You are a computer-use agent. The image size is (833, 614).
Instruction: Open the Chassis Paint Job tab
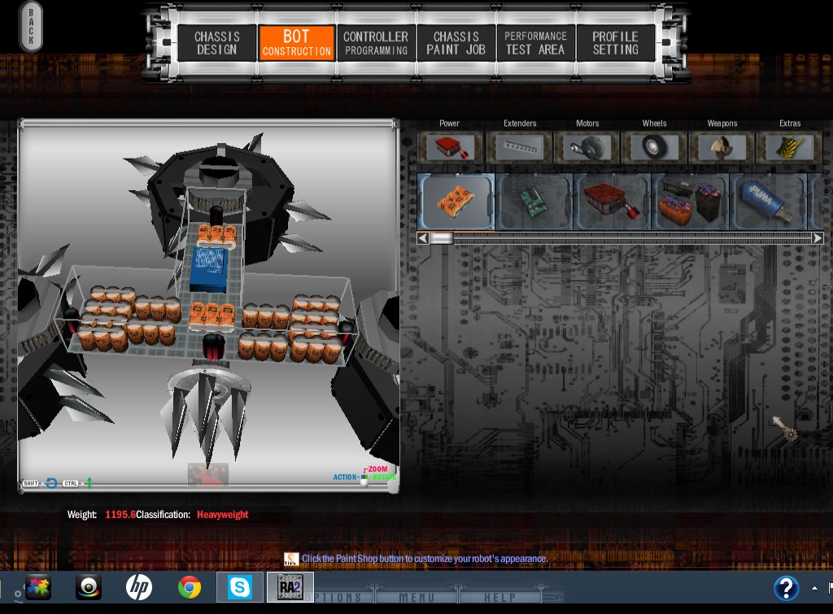(x=456, y=43)
